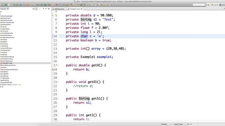Click the New Java Class icon
The height and width of the screenshot is (126, 225).
67,5
